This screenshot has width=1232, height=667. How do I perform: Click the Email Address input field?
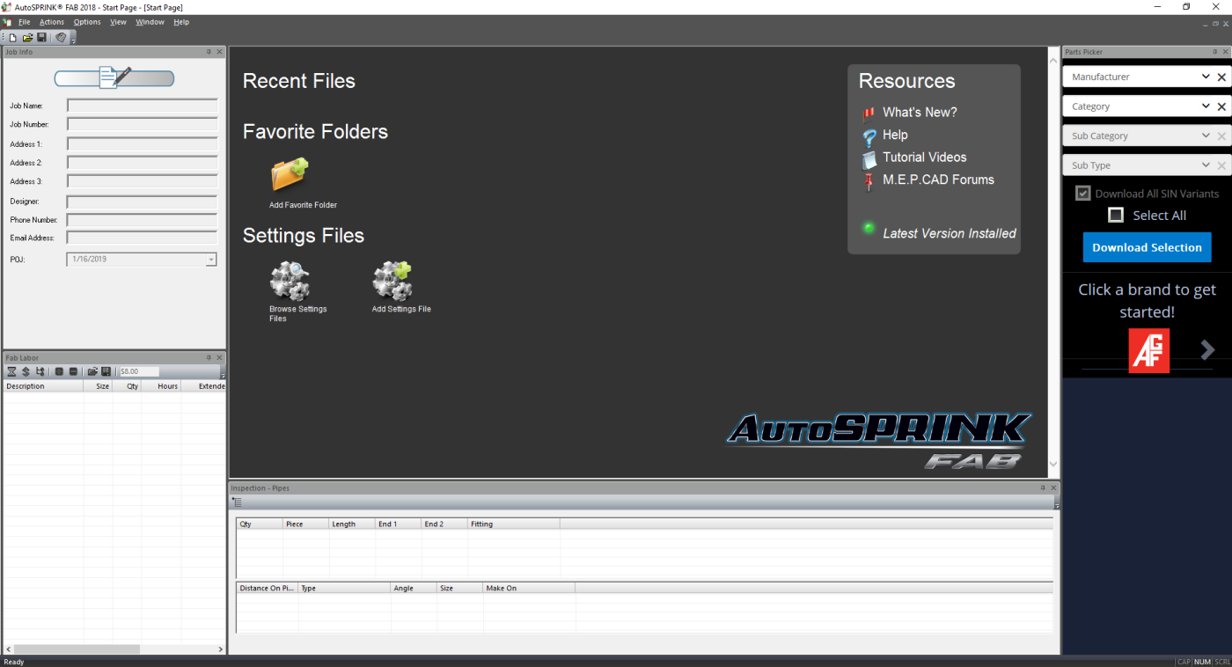pos(142,238)
